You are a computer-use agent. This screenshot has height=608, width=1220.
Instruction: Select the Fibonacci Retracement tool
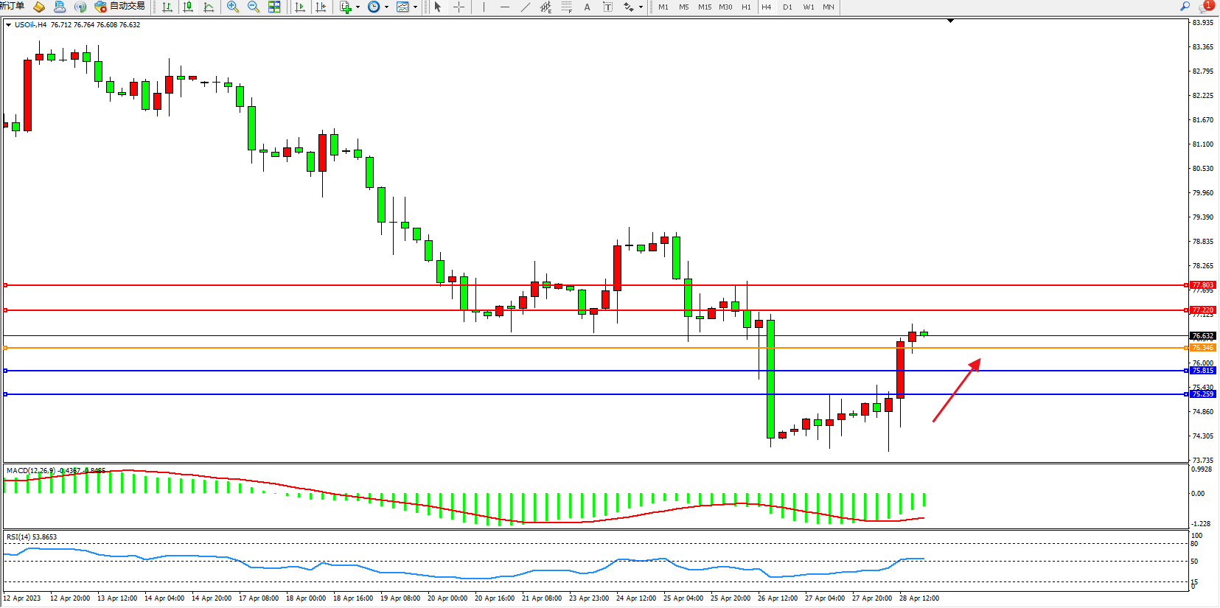[x=566, y=7]
